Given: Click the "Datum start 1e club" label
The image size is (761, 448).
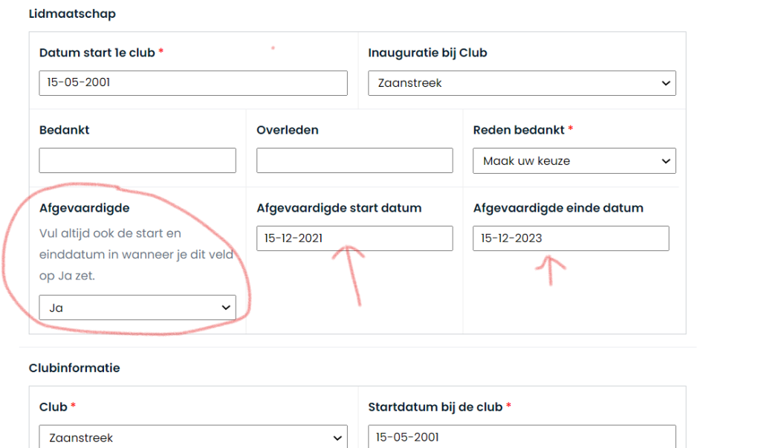Looking at the screenshot, I should click(x=97, y=53).
